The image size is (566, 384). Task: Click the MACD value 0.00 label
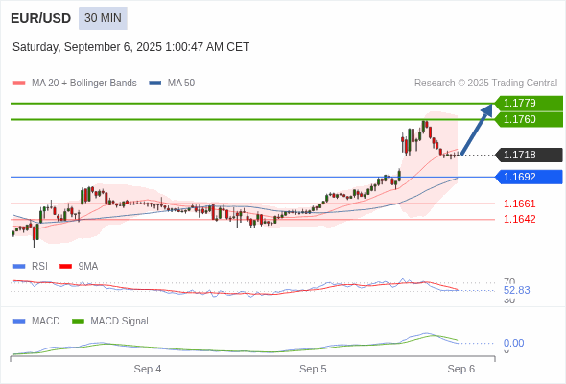[513, 343]
